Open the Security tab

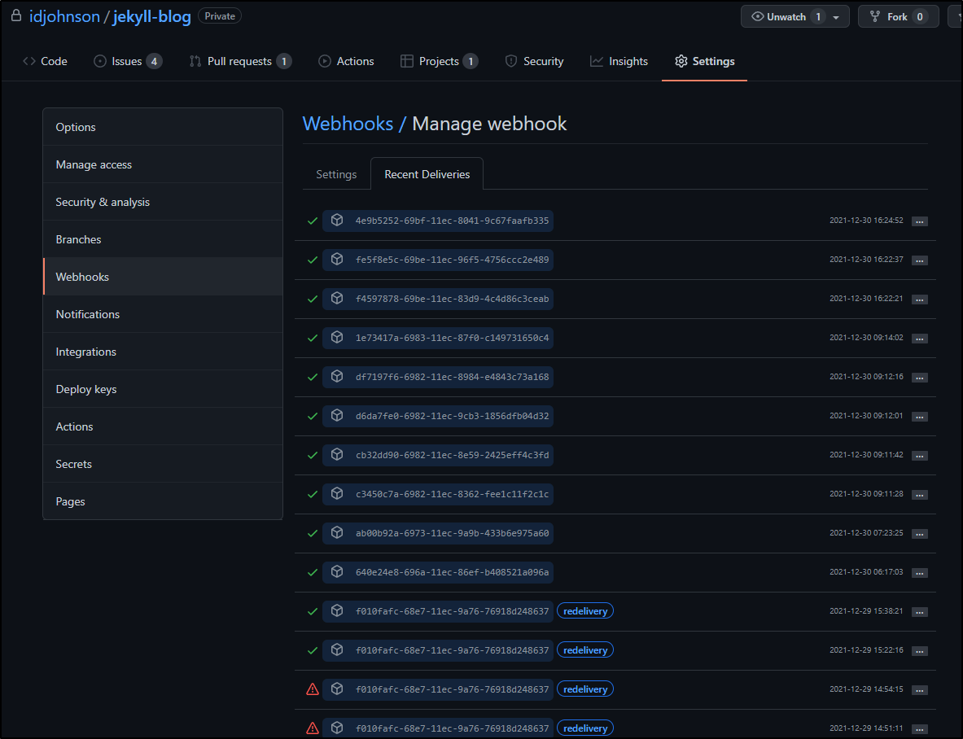[534, 61]
